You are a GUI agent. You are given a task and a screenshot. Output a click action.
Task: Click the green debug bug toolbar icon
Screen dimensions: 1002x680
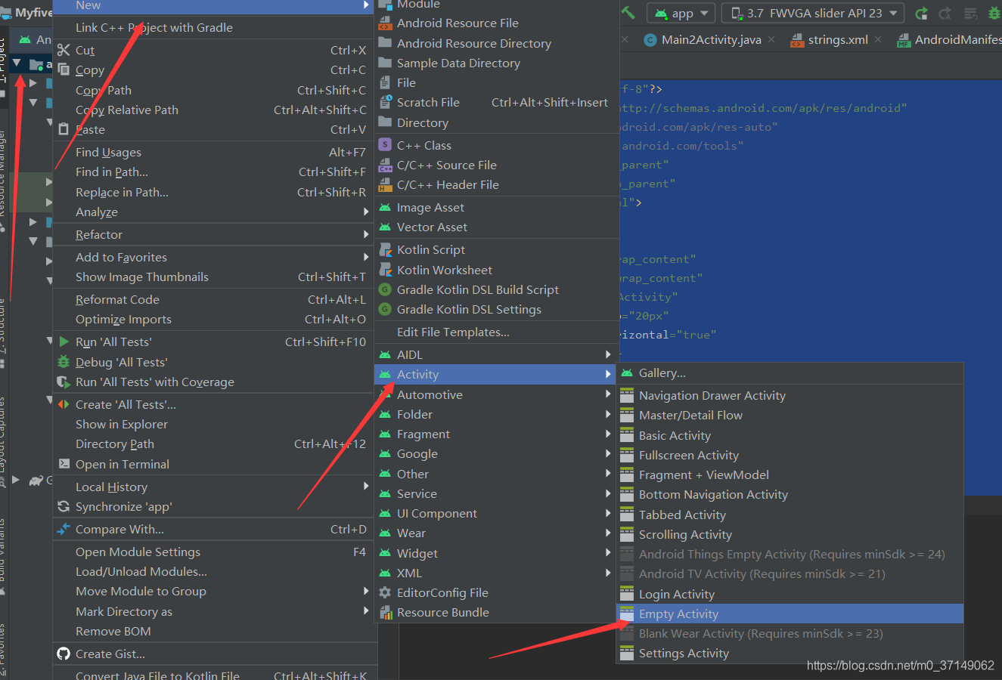point(994,13)
